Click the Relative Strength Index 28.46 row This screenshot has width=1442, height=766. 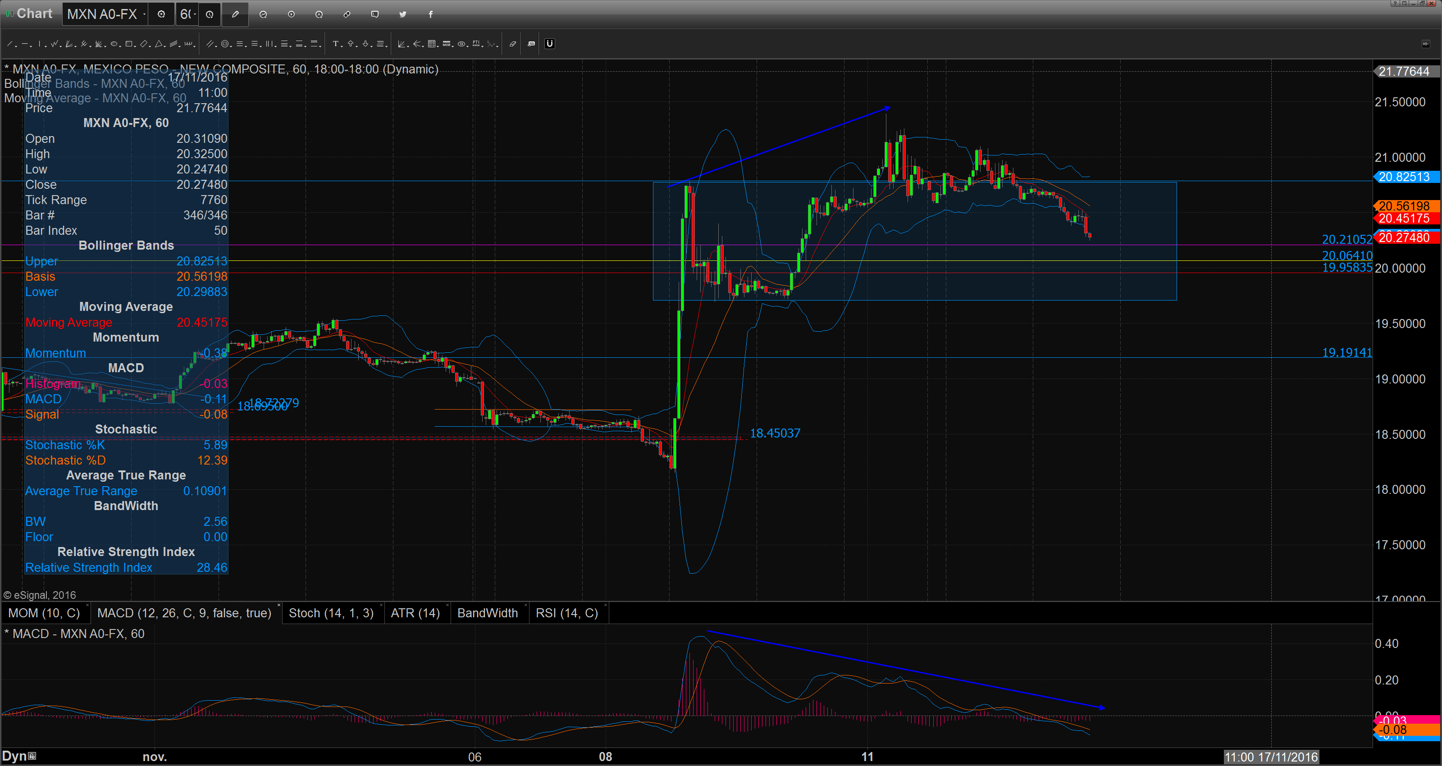pos(126,568)
